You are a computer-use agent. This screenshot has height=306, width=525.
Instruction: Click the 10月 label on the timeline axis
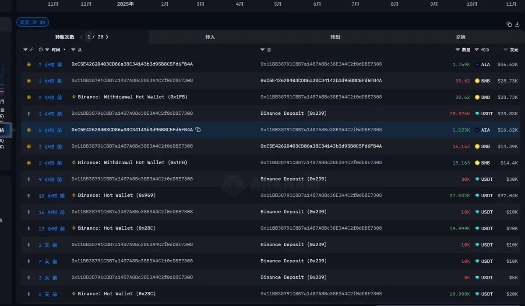(x=472, y=4)
